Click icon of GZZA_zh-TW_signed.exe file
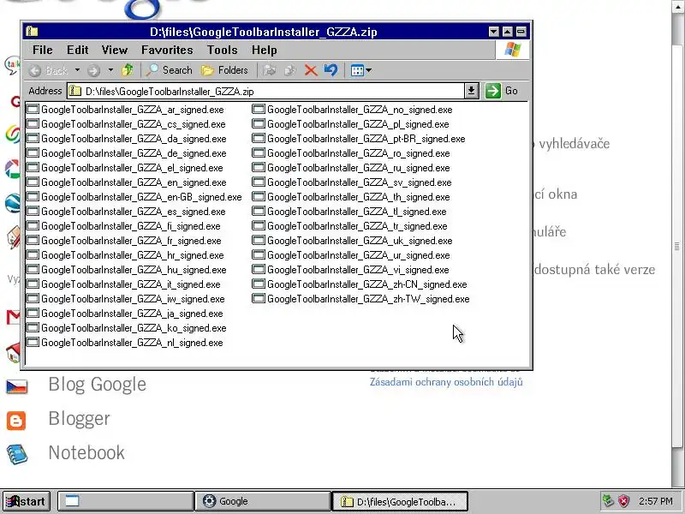The image size is (685, 514). (259, 298)
